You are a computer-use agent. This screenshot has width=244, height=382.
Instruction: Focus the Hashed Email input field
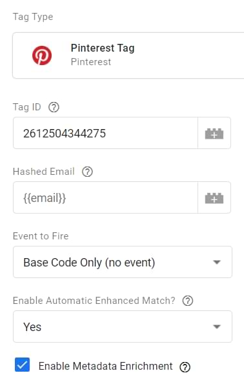pyautogui.click(x=105, y=197)
